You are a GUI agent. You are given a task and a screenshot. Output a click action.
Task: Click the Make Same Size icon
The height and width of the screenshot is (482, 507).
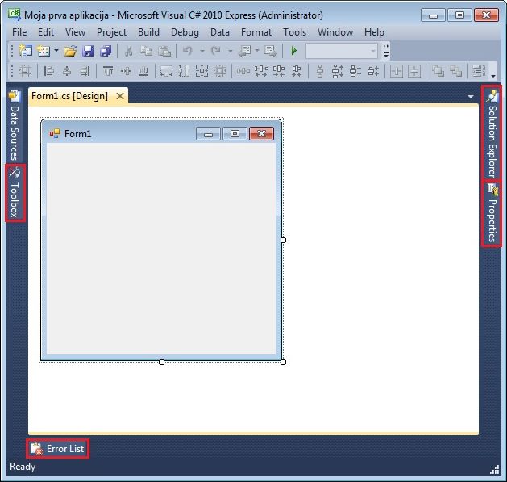(202, 71)
